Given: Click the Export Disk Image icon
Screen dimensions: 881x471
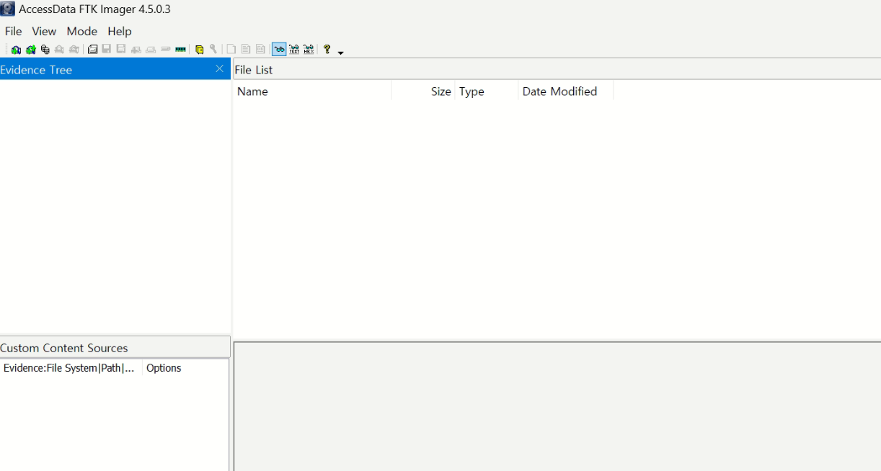Looking at the screenshot, I should point(106,50).
